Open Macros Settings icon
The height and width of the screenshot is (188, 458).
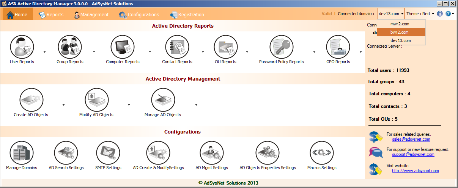click(322, 153)
